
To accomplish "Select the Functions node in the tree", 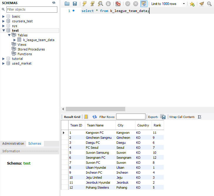I will 25,54.
